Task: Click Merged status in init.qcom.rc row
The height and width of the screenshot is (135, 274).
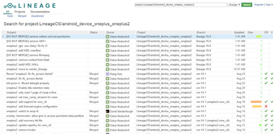Action: click(94, 83)
